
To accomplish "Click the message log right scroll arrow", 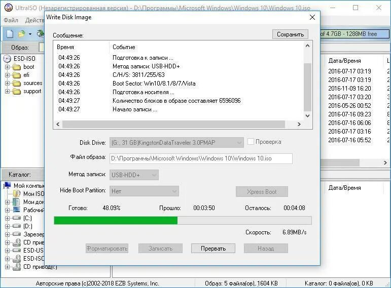I will pos(299,124).
